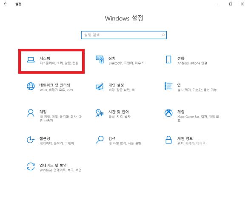This screenshot has width=248, height=205.
Task: Select the 접근성 category title
Action: point(45,138)
